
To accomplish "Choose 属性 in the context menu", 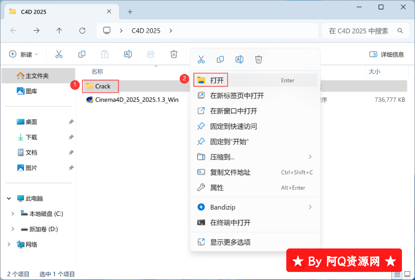I will coord(255,188).
